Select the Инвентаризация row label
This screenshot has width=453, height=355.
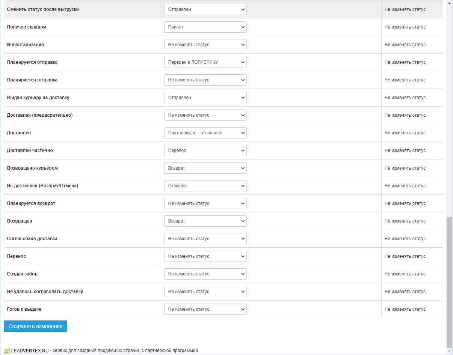pyautogui.click(x=26, y=45)
